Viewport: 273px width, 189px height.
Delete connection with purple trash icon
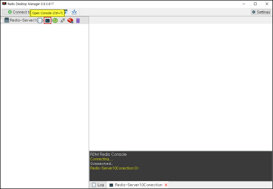(x=78, y=21)
